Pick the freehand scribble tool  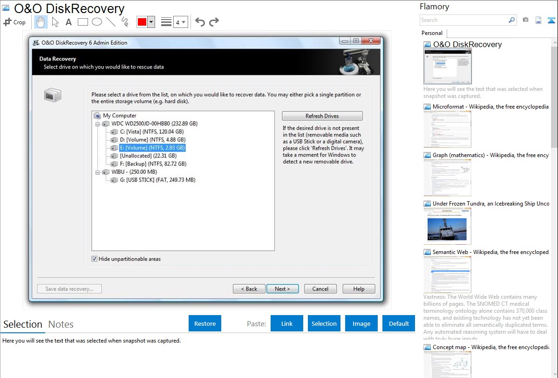[x=125, y=22]
